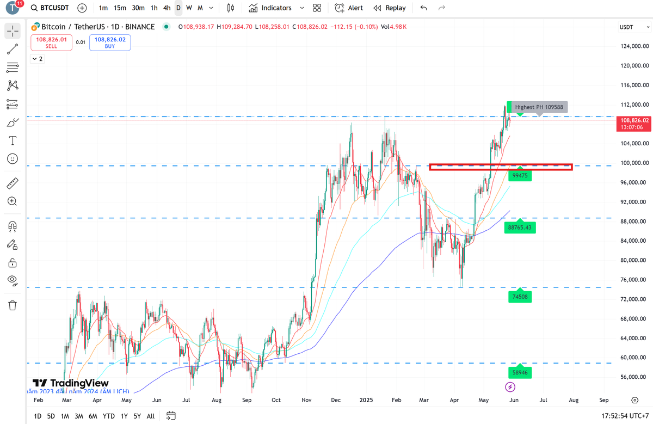This screenshot has width=653, height=424.
Task: Toggle Magnet mode for drawings
Action: (x=12, y=226)
